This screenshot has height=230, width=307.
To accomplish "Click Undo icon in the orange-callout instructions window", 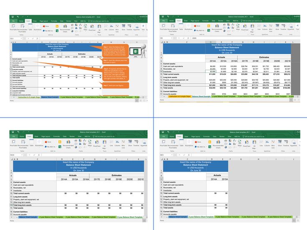I will coord(18,17).
